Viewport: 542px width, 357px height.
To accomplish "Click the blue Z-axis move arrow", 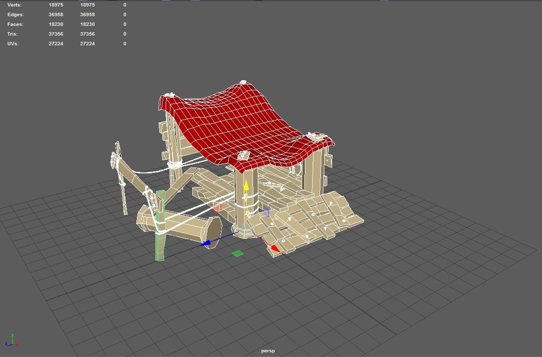I will (205, 244).
